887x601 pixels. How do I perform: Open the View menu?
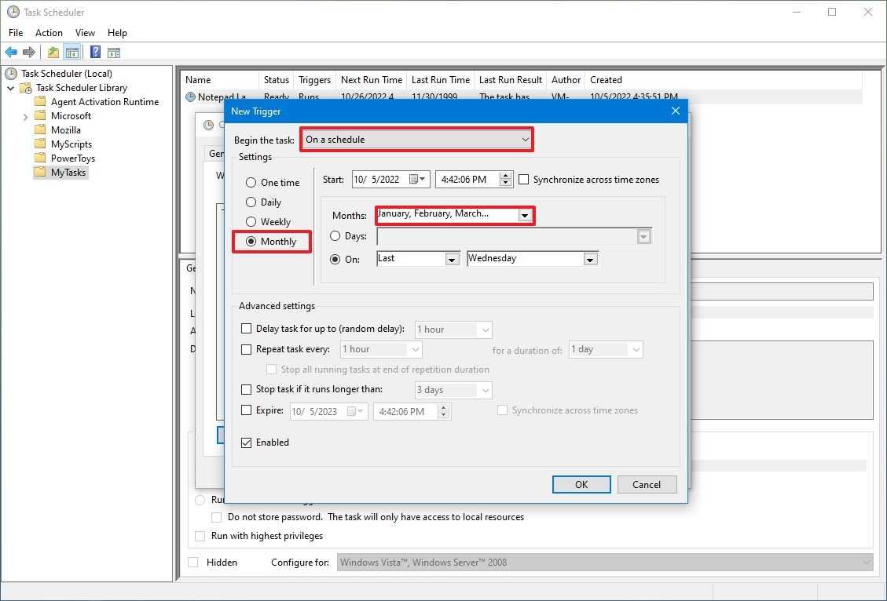coord(85,33)
